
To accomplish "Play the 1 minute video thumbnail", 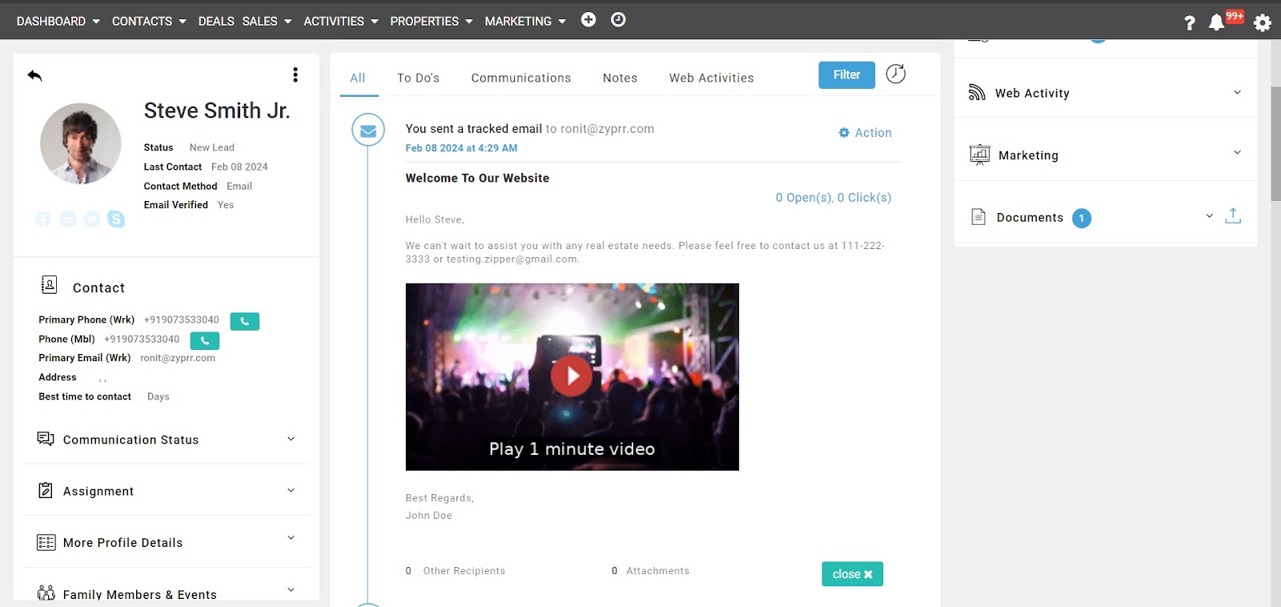I will click(572, 376).
